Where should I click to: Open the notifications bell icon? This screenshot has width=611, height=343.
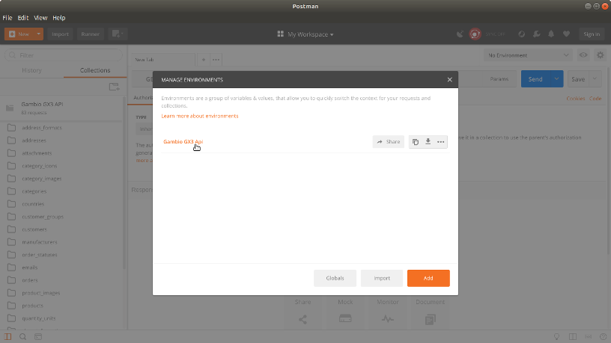pos(552,34)
